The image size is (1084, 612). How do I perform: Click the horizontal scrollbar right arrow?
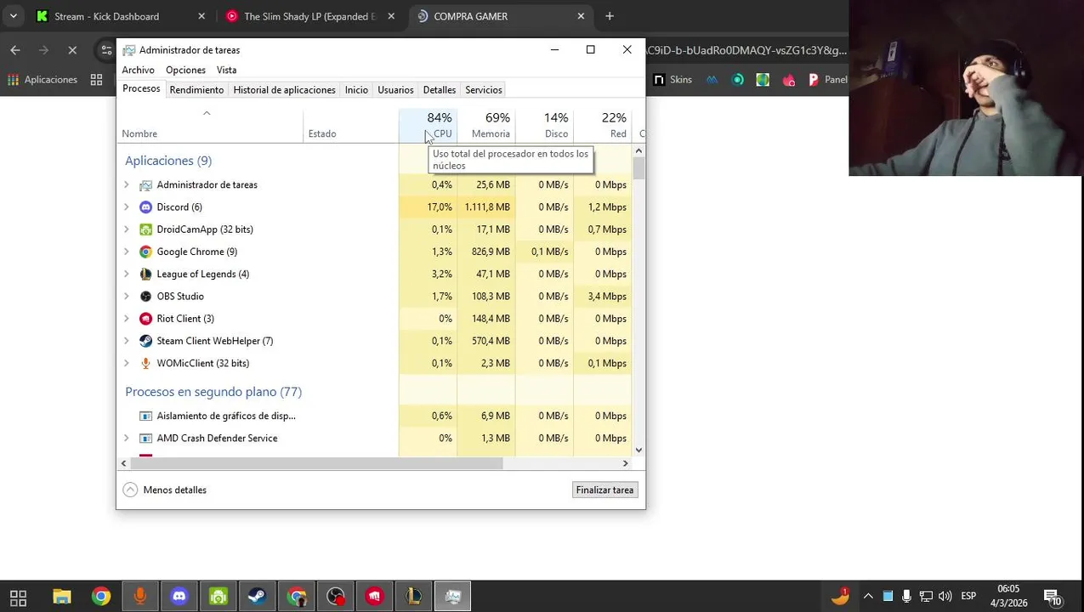(625, 463)
